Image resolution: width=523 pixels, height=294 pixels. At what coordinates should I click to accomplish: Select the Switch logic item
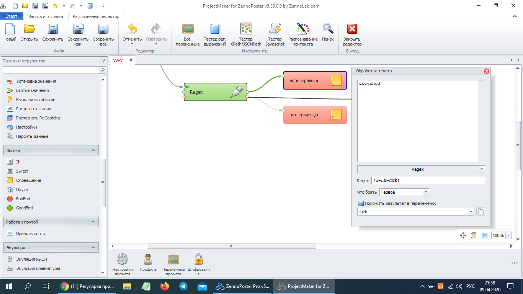pos(22,171)
